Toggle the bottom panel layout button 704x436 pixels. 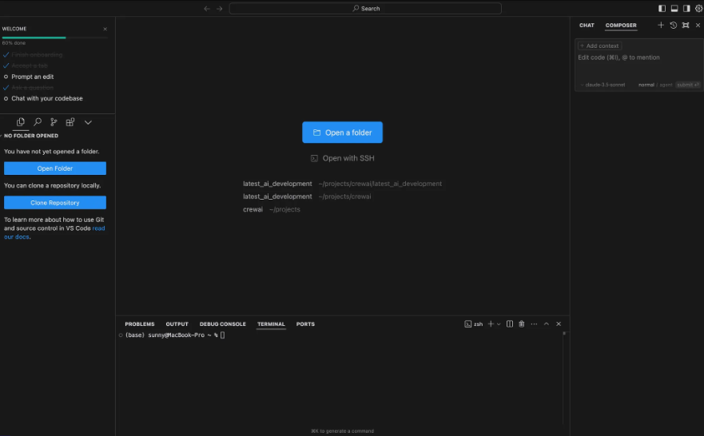pos(674,9)
